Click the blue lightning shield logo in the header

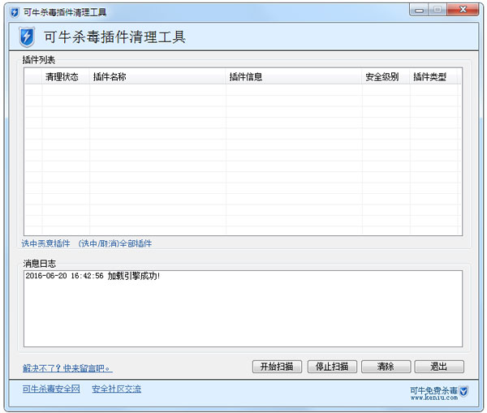coord(27,38)
